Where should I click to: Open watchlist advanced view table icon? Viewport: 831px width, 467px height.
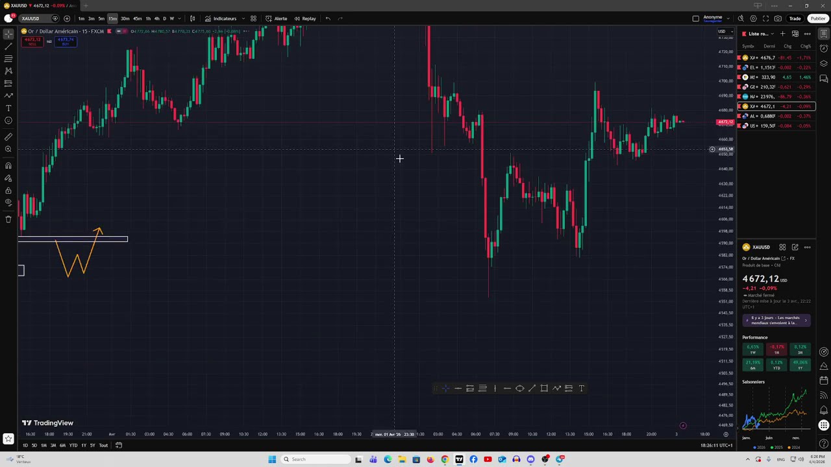pos(795,34)
